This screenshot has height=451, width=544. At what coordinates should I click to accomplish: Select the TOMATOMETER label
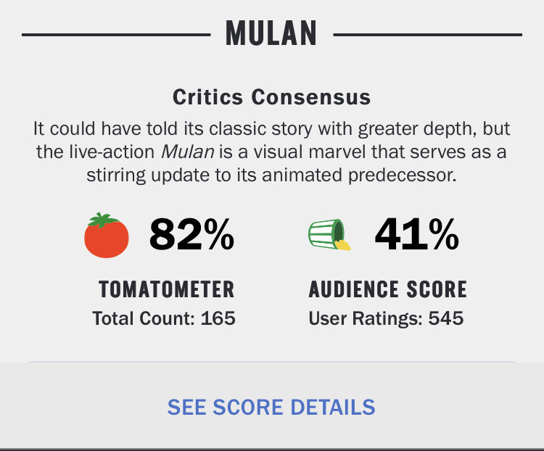coord(167,289)
